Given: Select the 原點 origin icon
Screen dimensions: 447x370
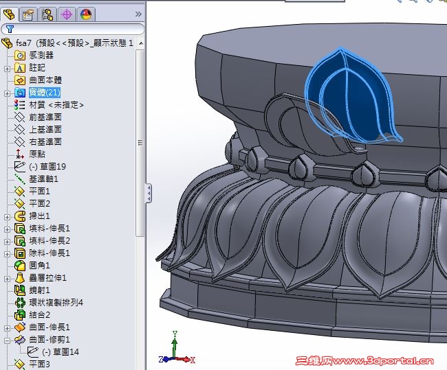Looking at the screenshot, I should tap(20, 154).
